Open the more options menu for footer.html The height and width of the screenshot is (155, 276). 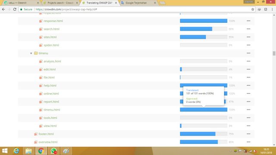[x=248, y=134]
